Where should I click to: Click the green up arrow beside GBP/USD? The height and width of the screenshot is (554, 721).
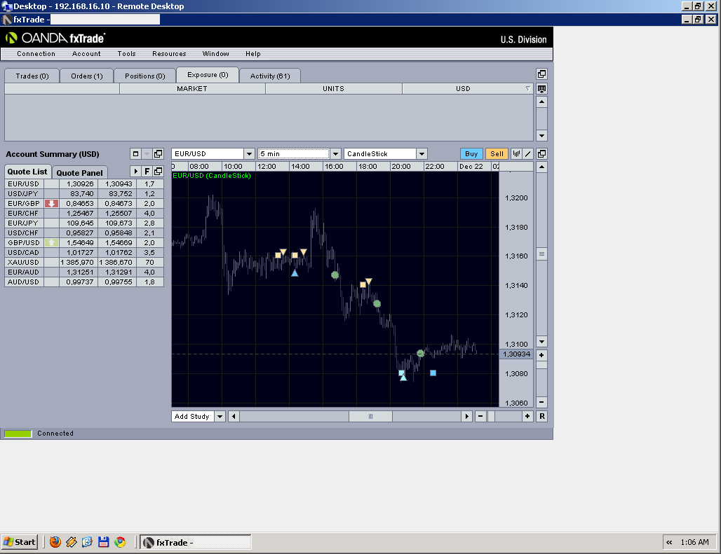click(51, 242)
